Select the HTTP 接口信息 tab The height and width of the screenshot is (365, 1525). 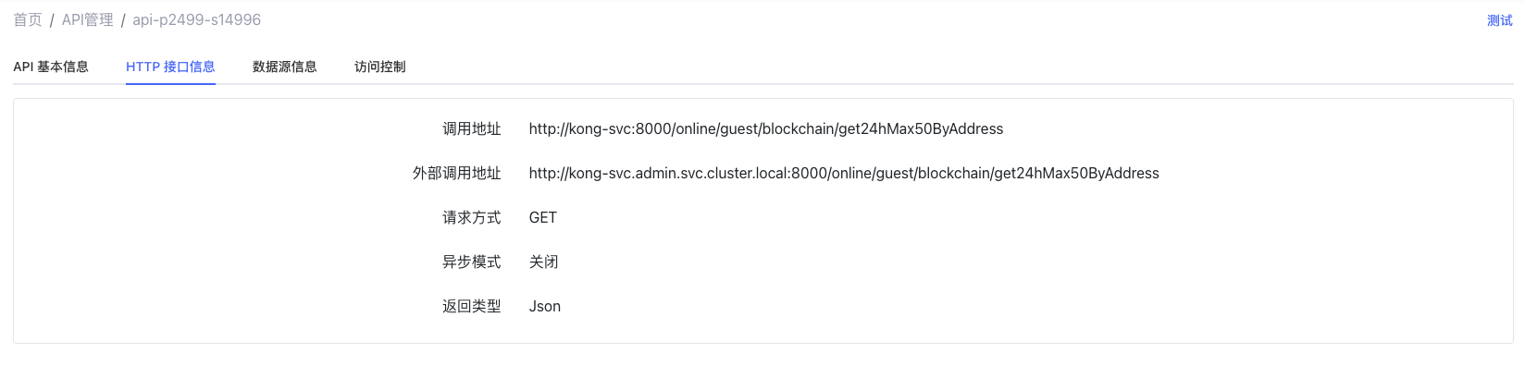pyautogui.click(x=170, y=67)
